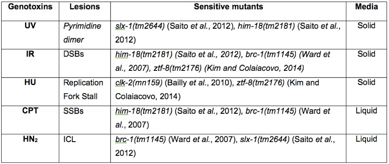
Task: Select the Media column header
Action: coord(367,7)
